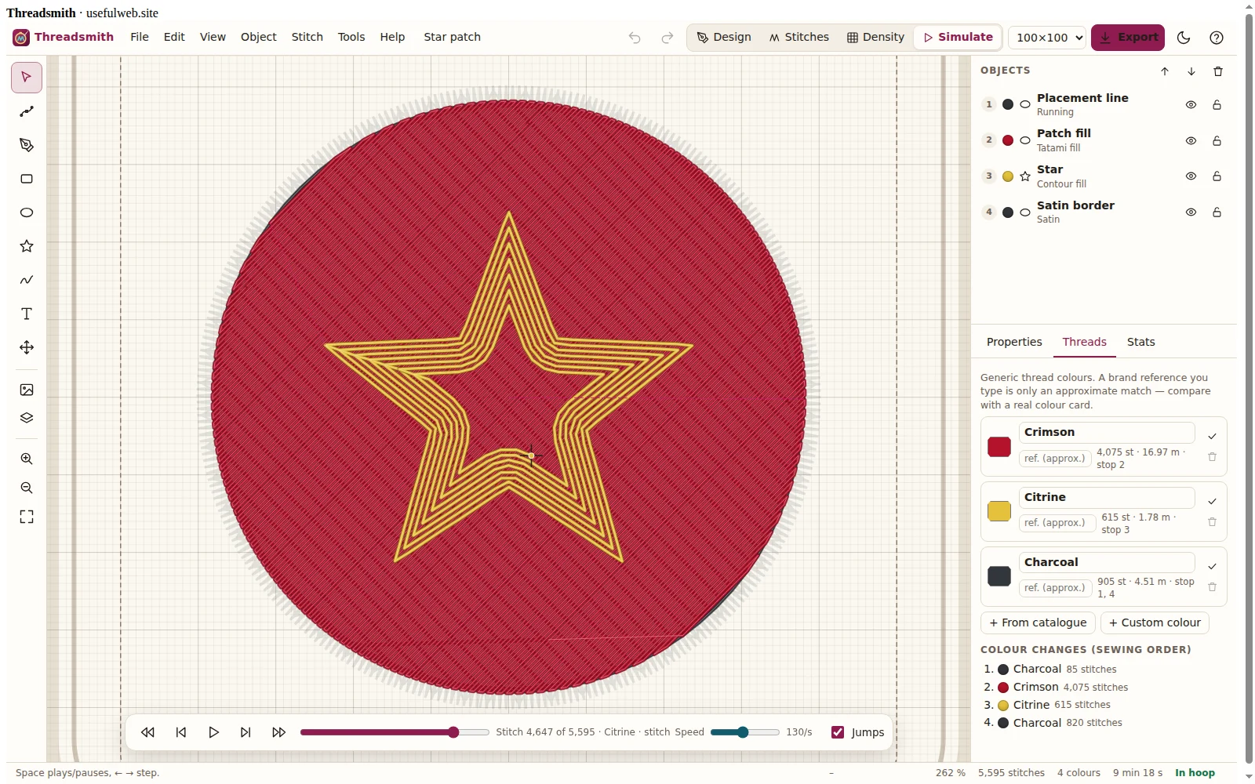Undo the last action
This screenshot has width=1255, height=784.
pyautogui.click(x=635, y=38)
